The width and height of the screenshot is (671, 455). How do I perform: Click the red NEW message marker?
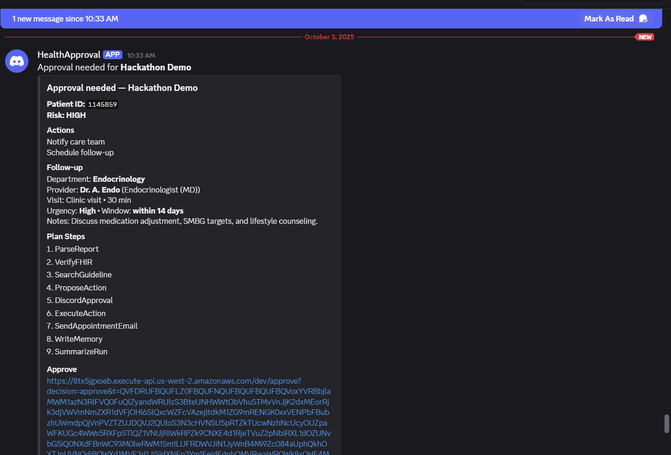(644, 37)
